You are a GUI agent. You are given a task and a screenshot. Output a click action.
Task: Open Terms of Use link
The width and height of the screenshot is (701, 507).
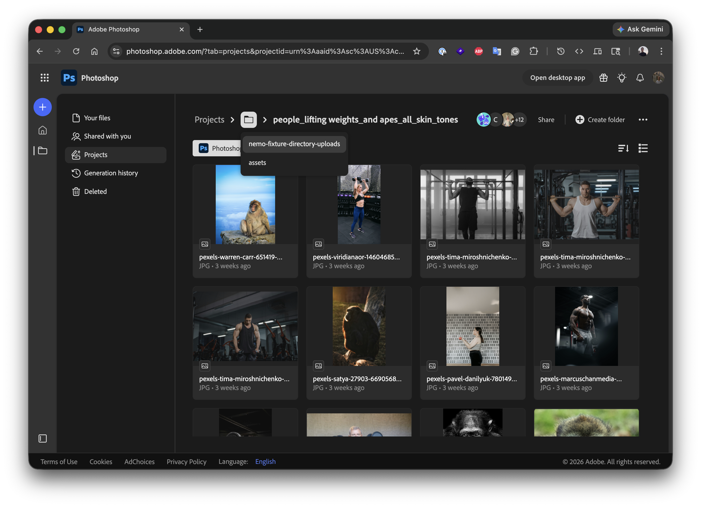click(59, 462)
